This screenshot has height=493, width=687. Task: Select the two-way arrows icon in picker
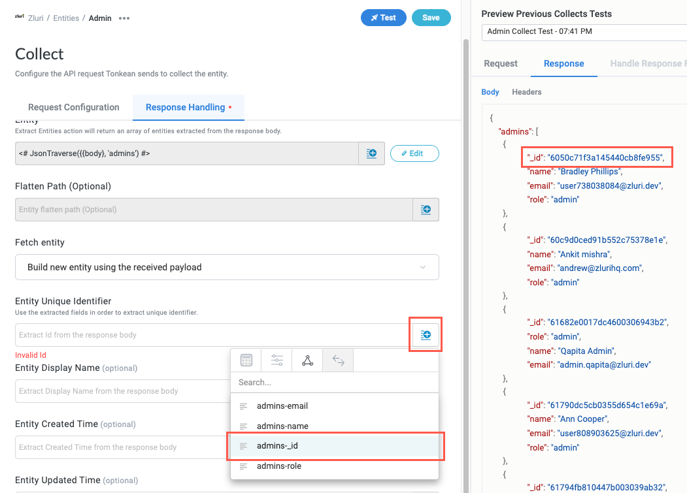click(x=338, y=360)
